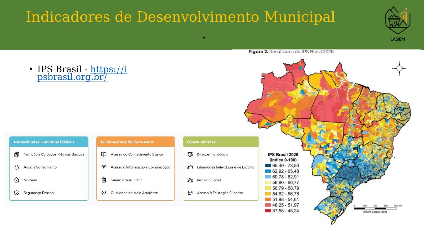Viewport: 424px width, 238px height.
Task: Click the Qualidade do Meio Ambiente leaf icon
Action: 104,193
